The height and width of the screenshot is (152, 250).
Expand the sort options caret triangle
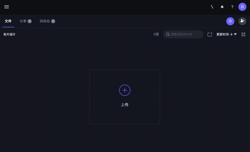pyautogui.click(x=235, y=34)
